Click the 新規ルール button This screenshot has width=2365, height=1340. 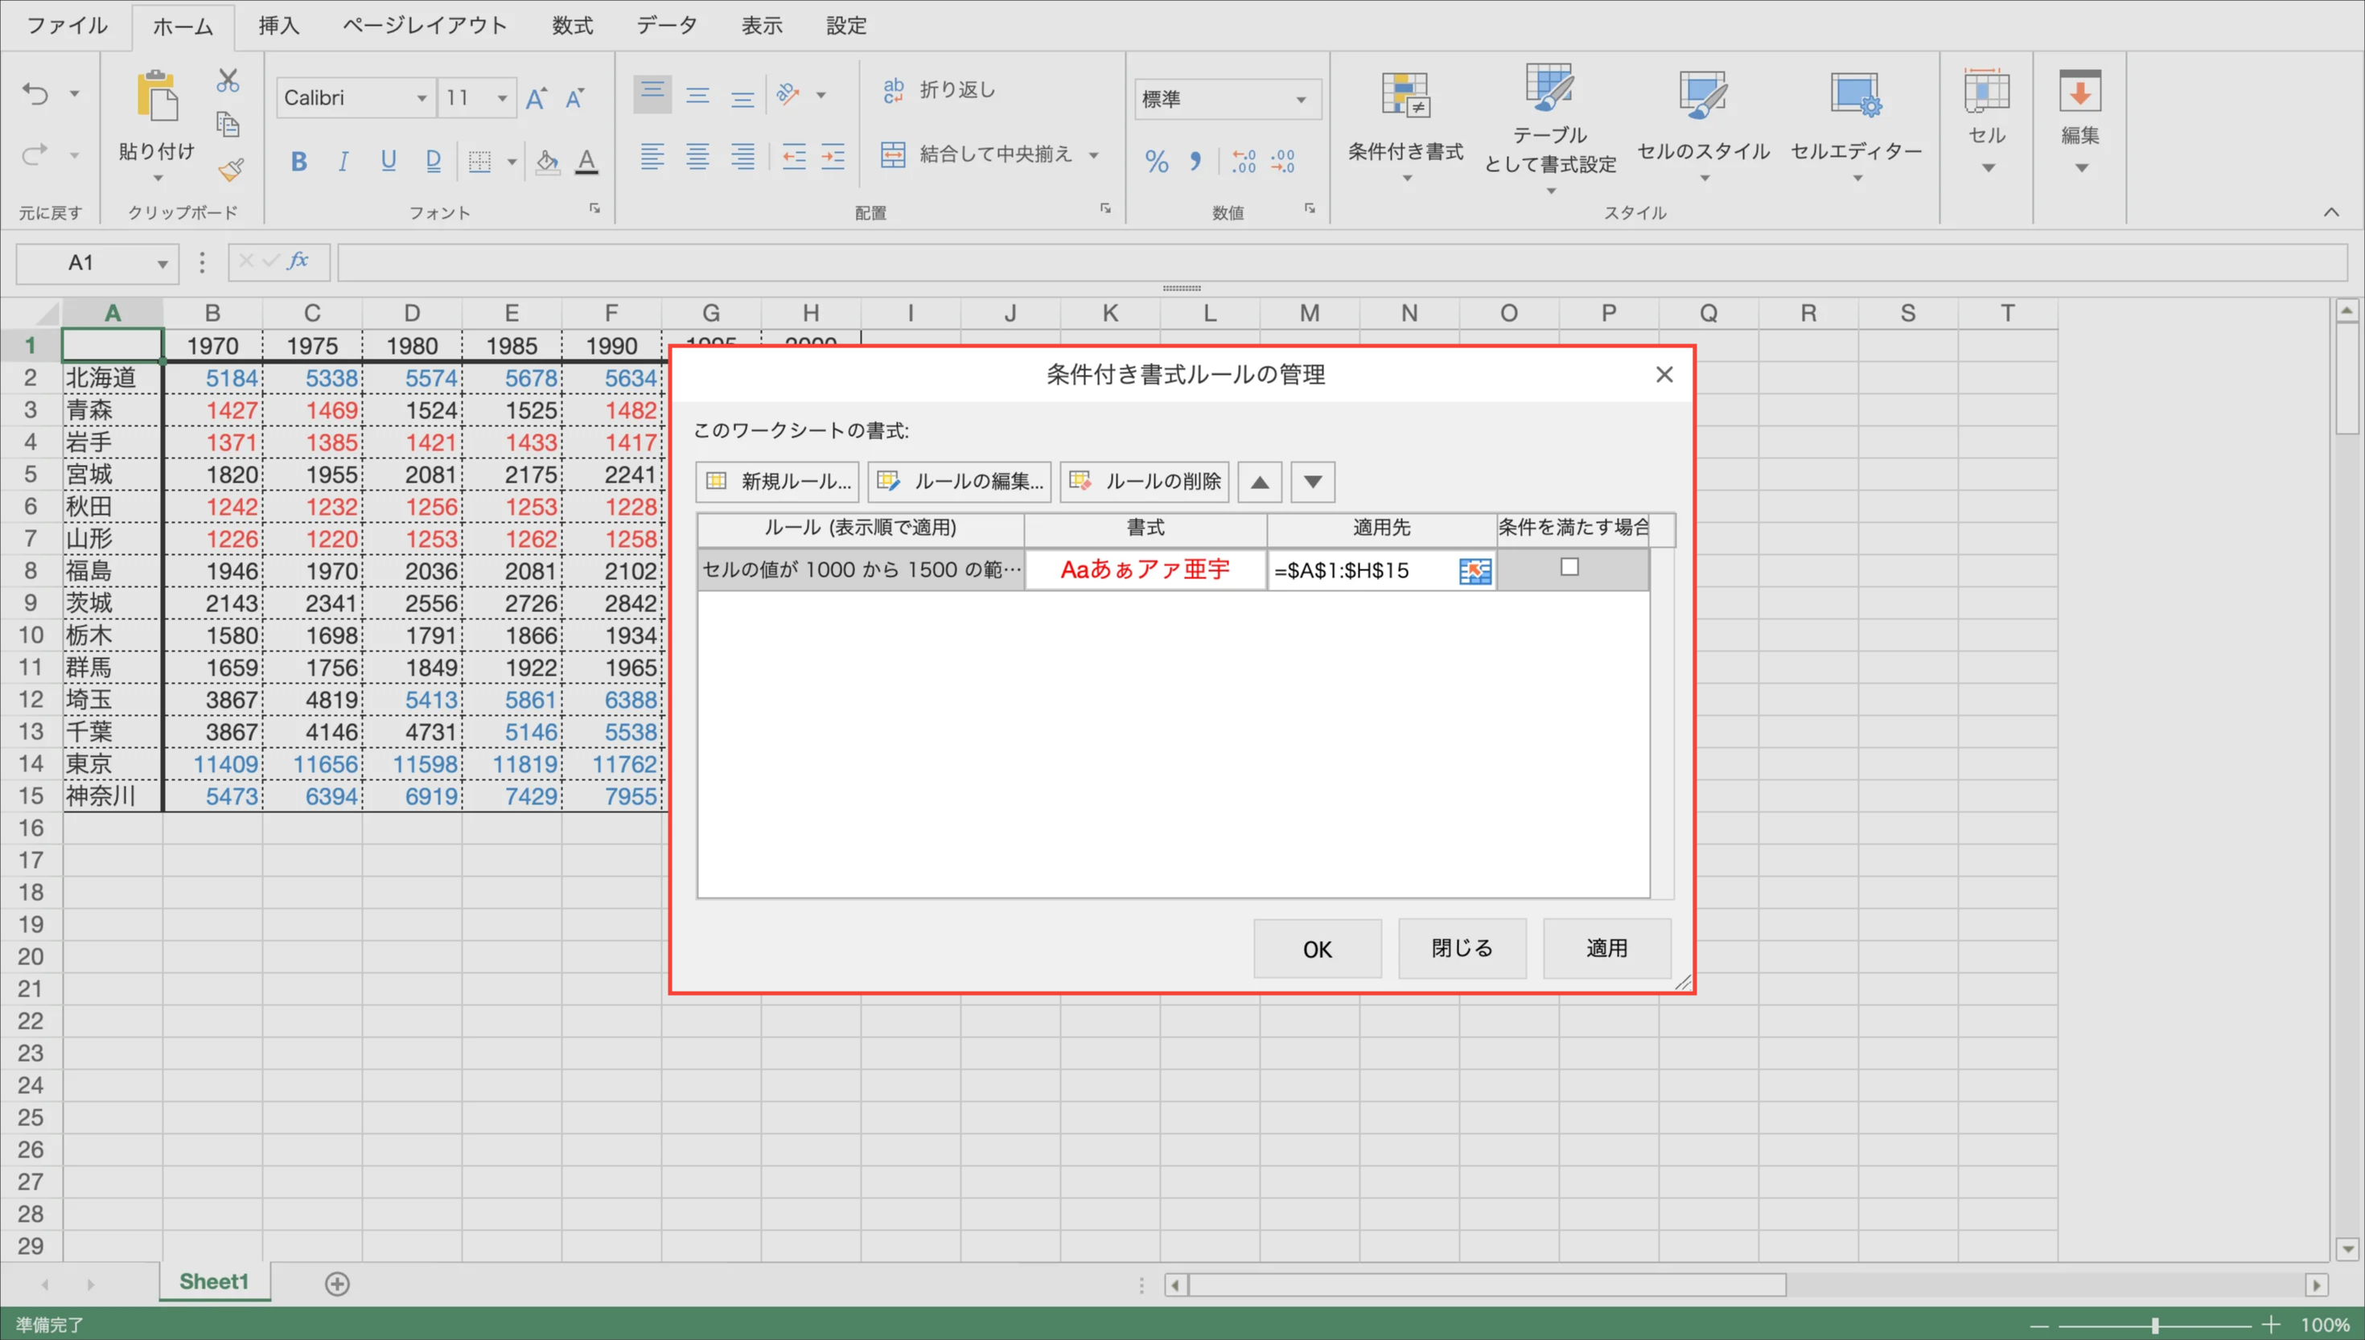(x=778, y=483)
